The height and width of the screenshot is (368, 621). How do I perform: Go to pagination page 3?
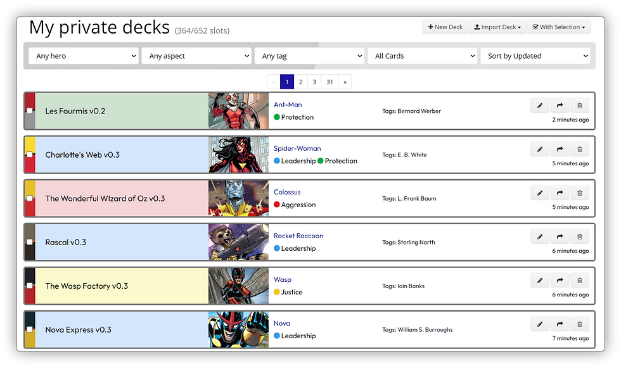click(314, 82)
